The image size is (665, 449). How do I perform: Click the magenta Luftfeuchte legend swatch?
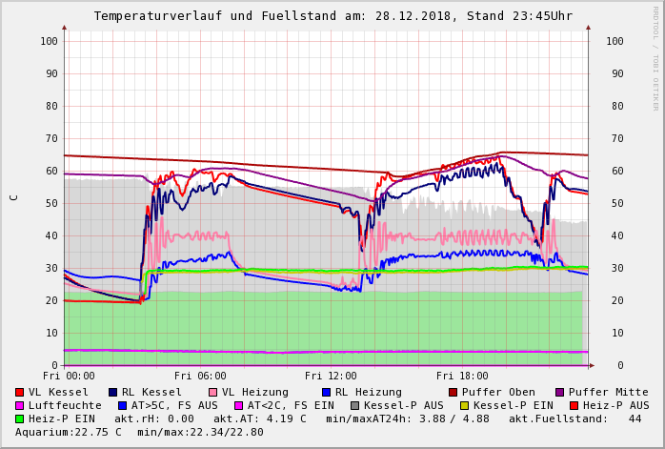(20, 406)
